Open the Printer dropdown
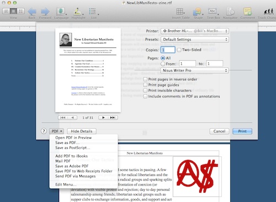This screenshot has height=202, width=276. [195, 31]
